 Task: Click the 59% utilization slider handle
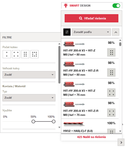(33, 121)
